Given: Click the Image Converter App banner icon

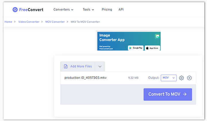Looking at the screenshot, I should pyautogui.click(x=157, y=36).
